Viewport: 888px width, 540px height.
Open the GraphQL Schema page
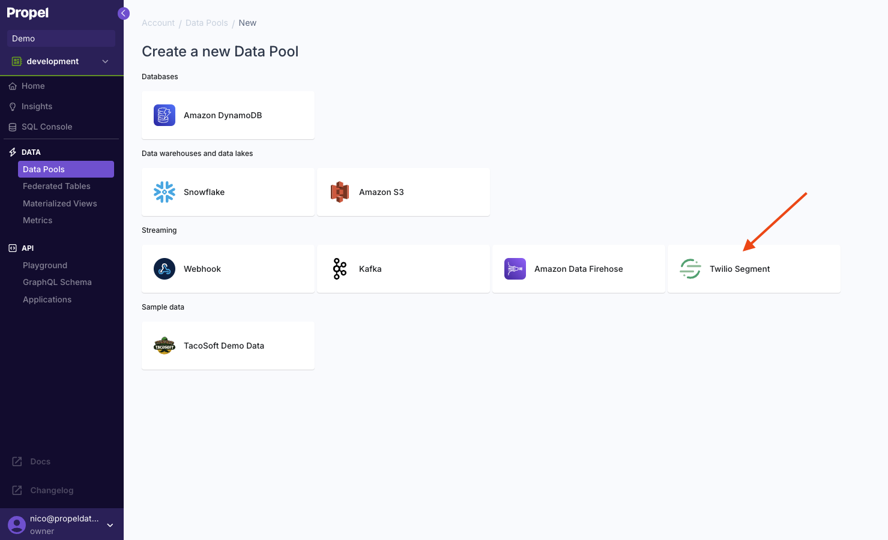click(57, 281)
